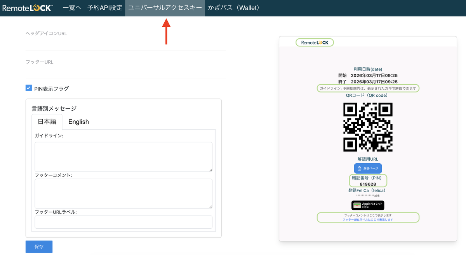The width and height of the screenshot is (466, 255).
Task: Click the フッターURLラベル input field
Action: click(x=123, y=222)
